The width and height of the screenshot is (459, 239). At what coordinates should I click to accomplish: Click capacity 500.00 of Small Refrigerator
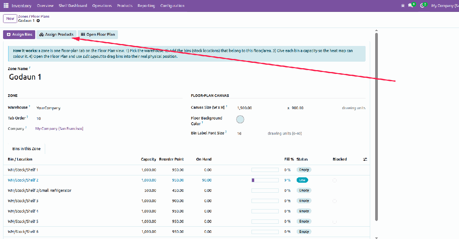click(x=150, y=191)
